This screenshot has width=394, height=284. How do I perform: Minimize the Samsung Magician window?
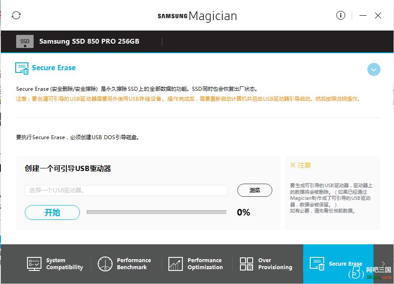pyautogui.click(x=363, y=16)
